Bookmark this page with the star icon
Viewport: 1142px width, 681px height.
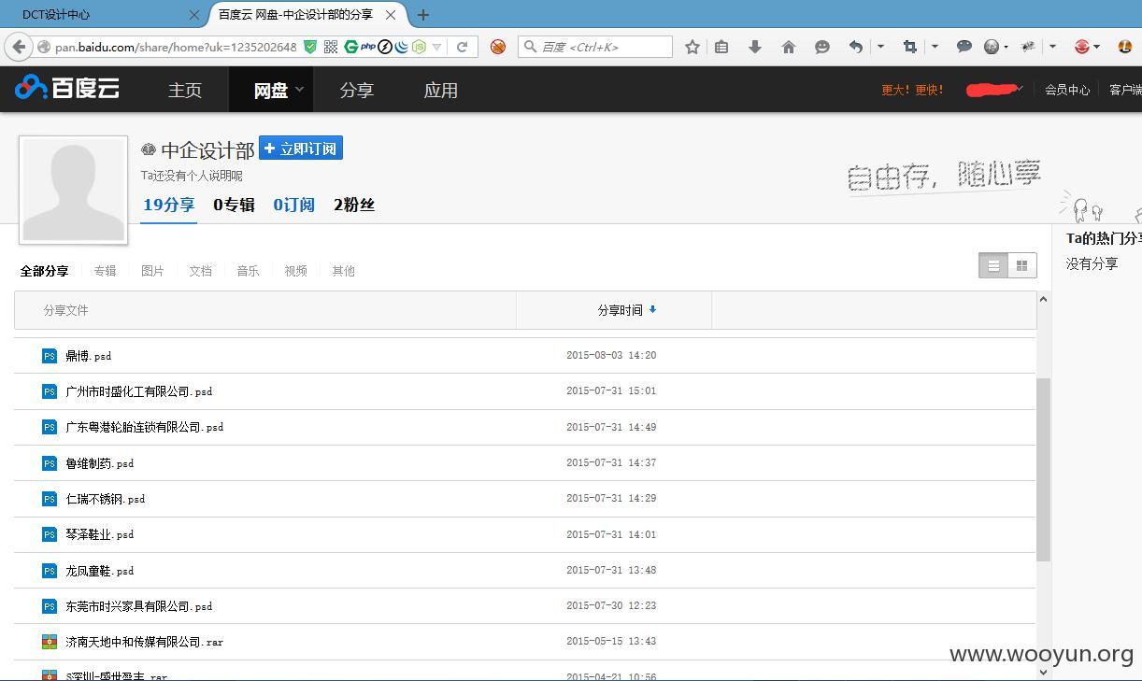coord(692,47)
